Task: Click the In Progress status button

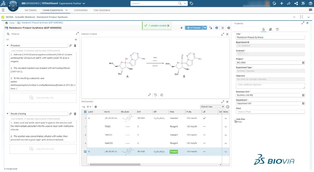Action: (194, 28)
